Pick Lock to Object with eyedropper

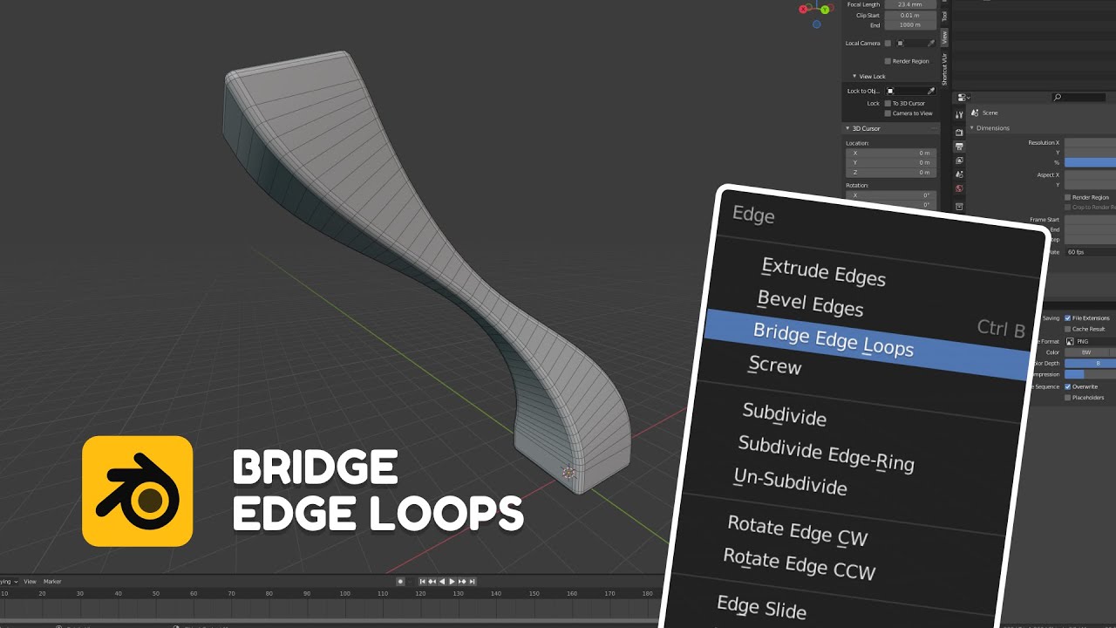pos(931,92)
